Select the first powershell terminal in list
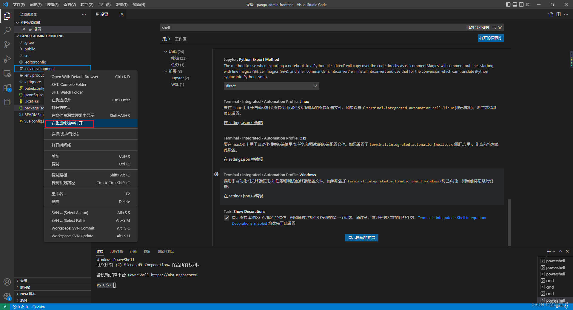This screenshot has width=573, height=310. [x=555, y=261]
